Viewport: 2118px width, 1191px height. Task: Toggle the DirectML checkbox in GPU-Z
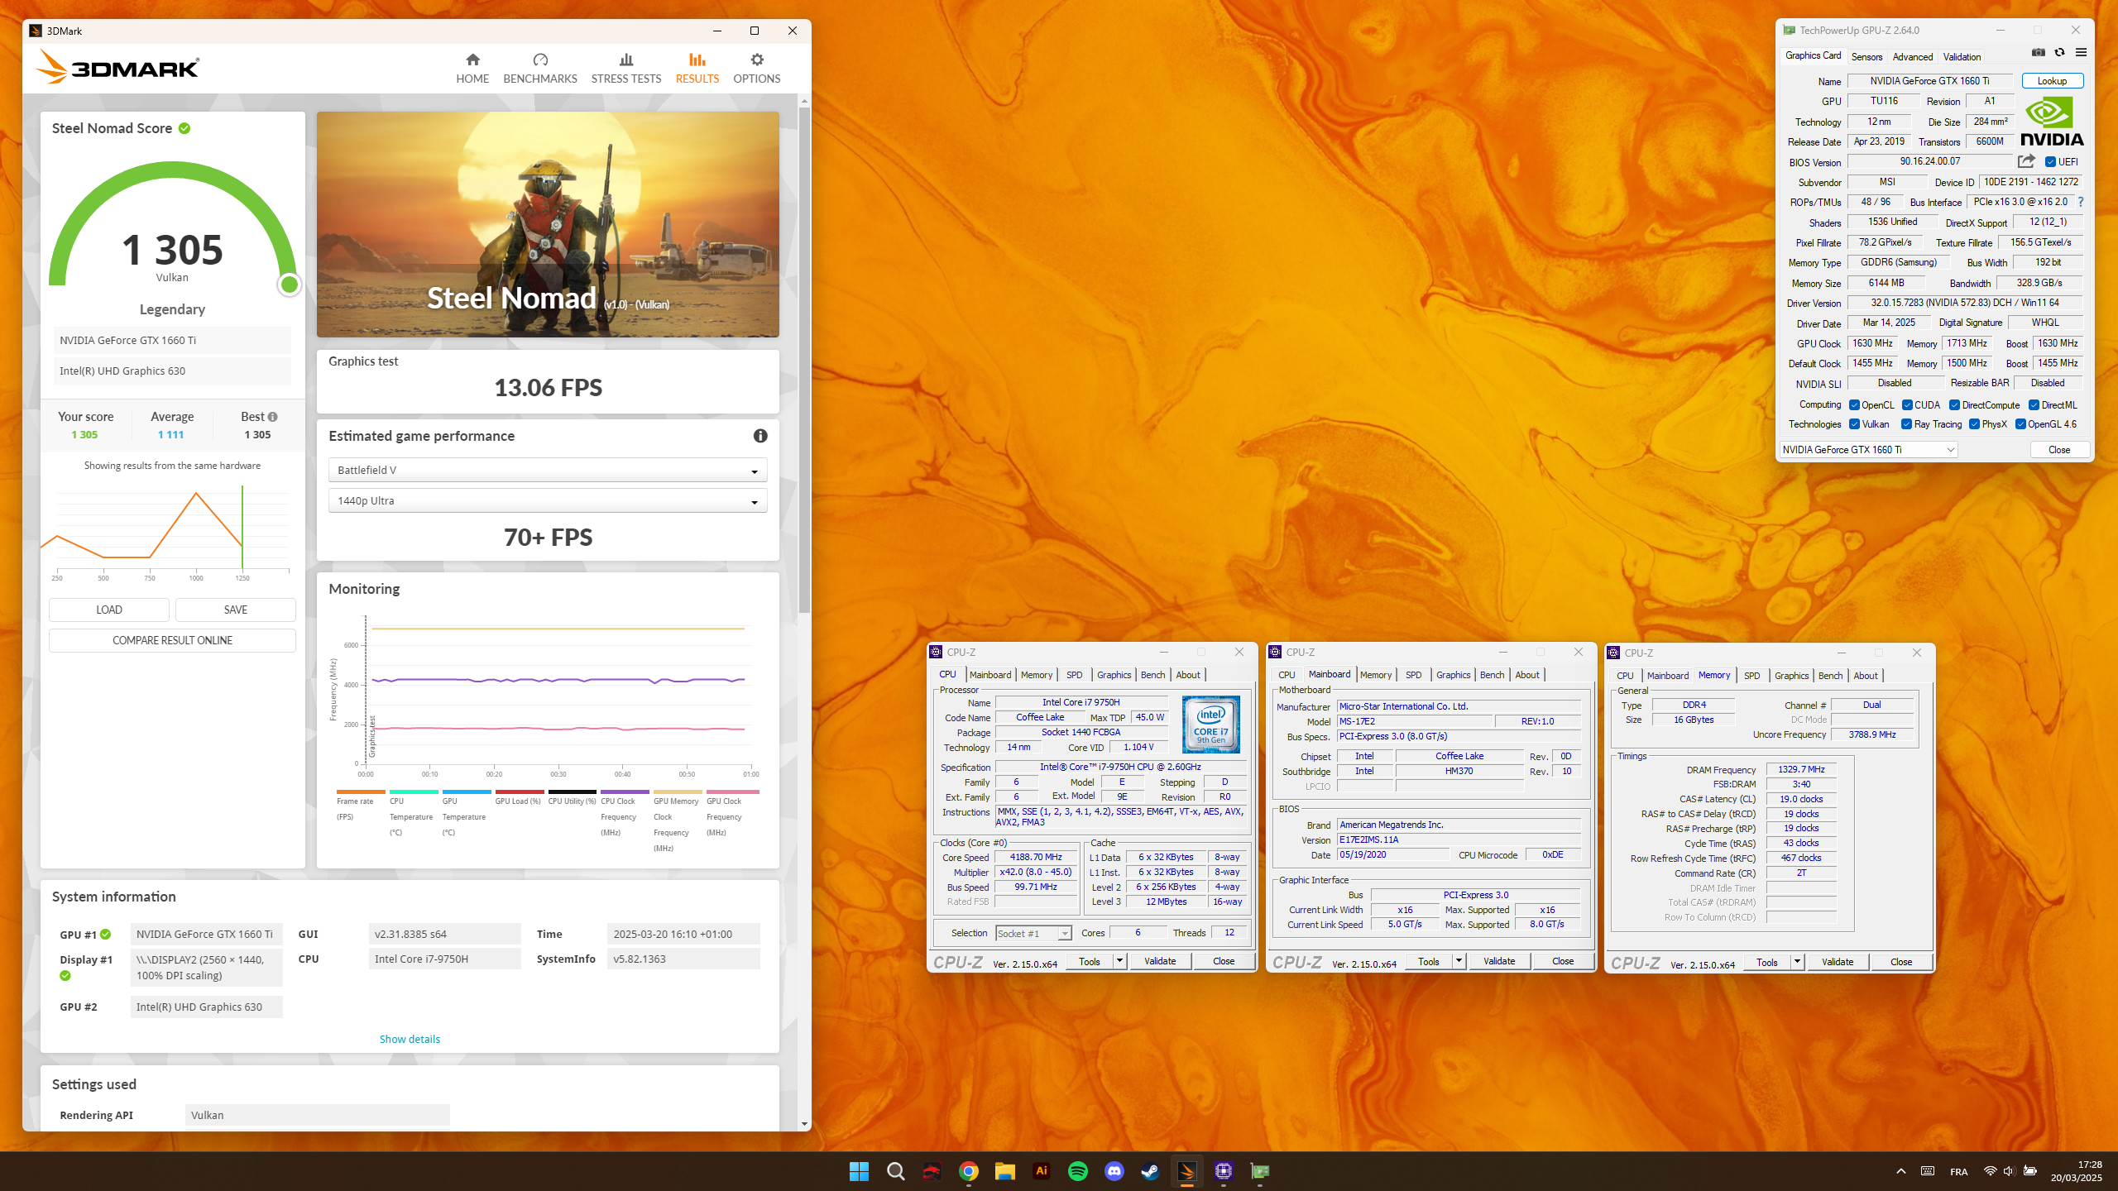[x=2034, y=405]
